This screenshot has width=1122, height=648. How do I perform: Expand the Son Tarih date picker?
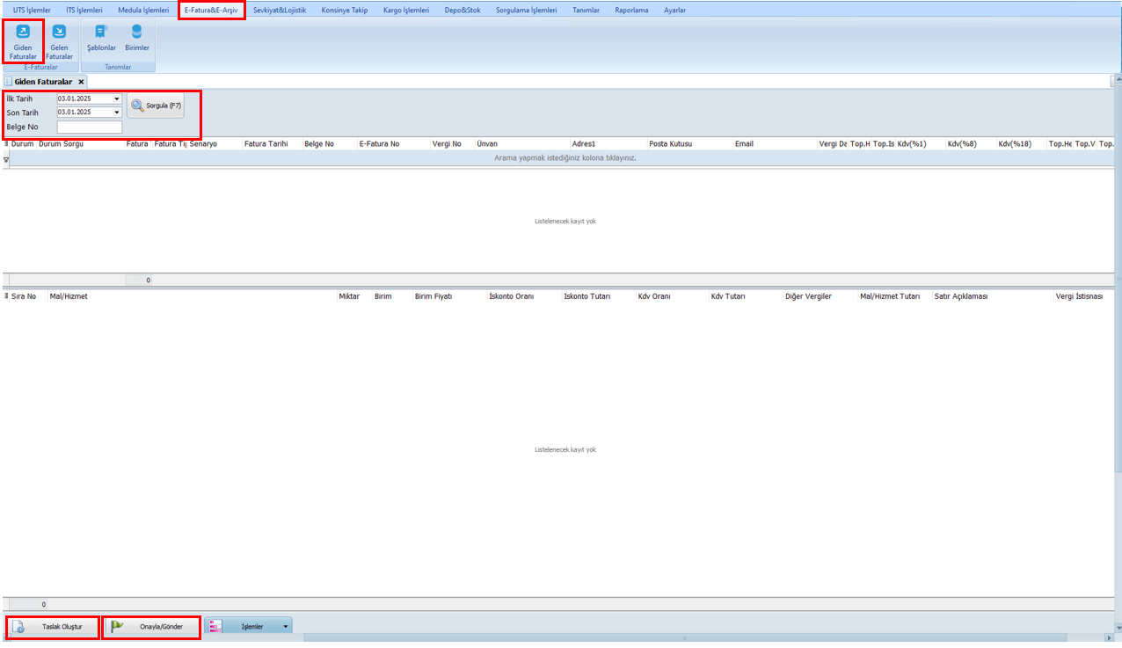click(117, 113)
